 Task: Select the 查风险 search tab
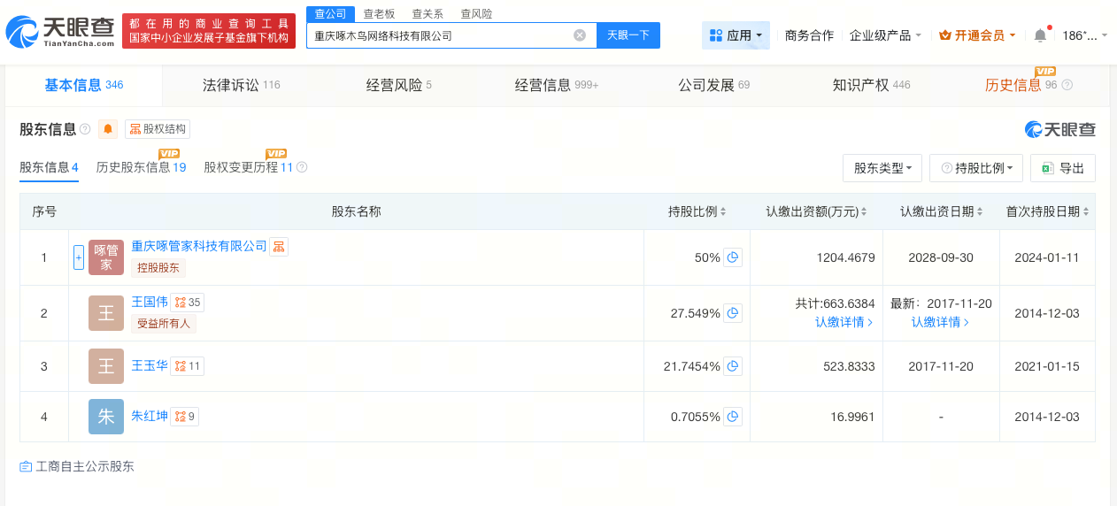pyautogui.click(x=477, y=13)
